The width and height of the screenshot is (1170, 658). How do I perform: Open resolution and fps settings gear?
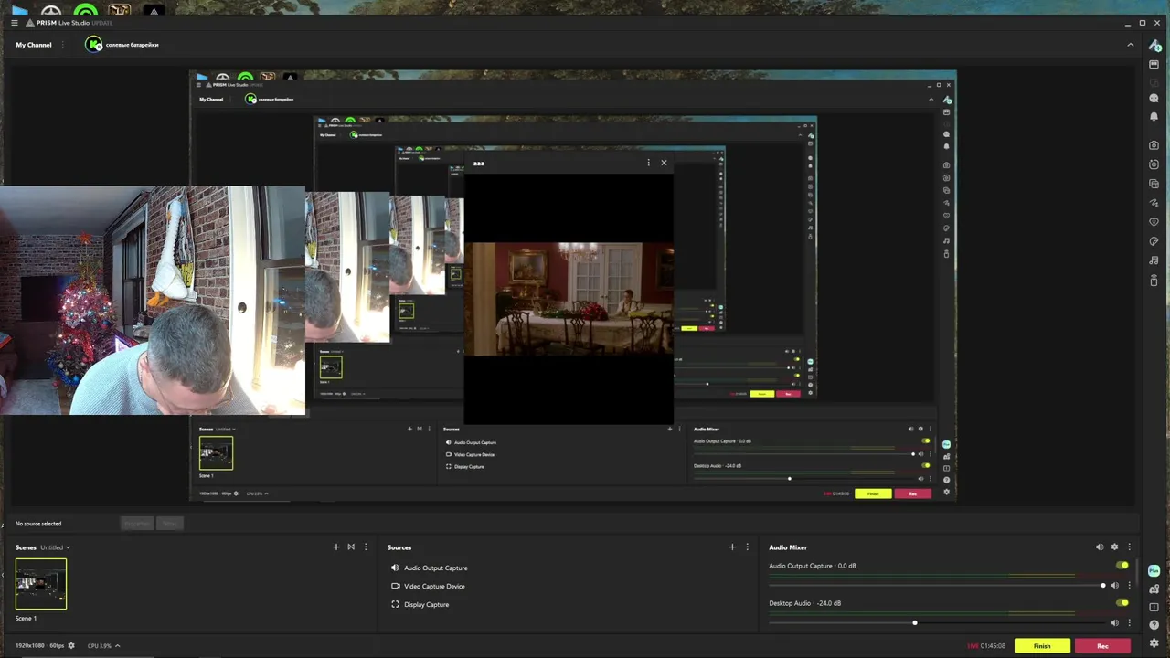tap(71, 646)
